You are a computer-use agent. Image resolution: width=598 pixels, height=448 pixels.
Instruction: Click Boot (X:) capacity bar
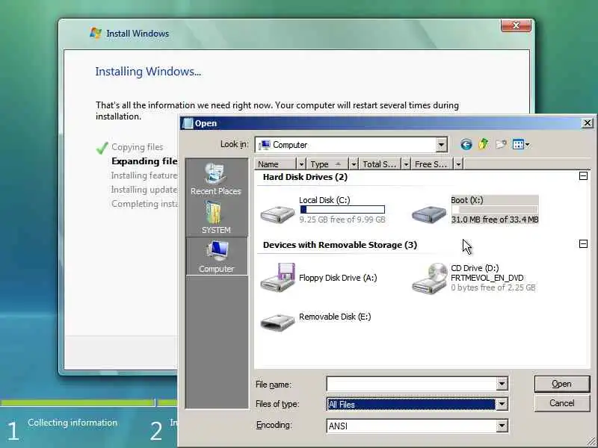pyautogui.click(x=495, y=210)
